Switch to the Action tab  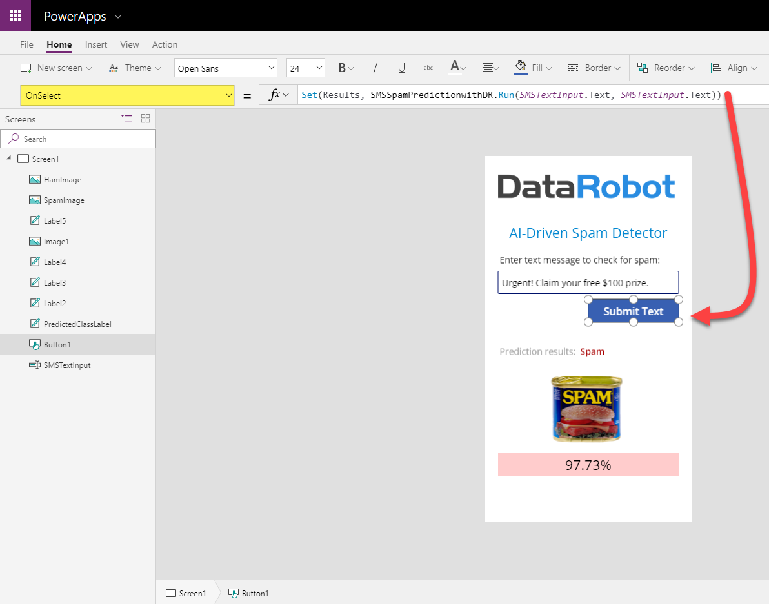point(165,44)
